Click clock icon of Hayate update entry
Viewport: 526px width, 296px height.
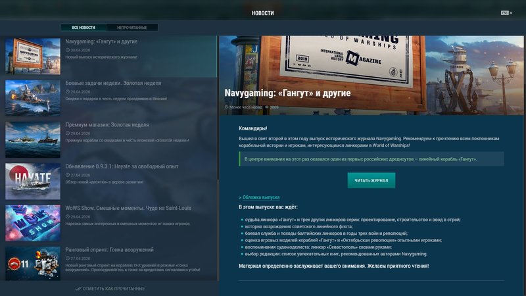68,175
